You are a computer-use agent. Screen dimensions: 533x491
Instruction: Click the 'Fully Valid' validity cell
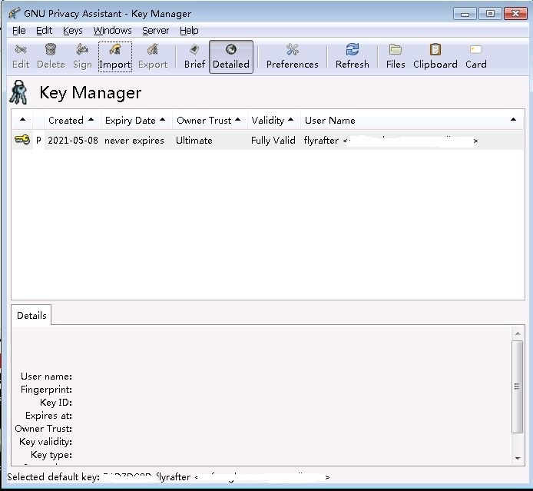(273, 141)
